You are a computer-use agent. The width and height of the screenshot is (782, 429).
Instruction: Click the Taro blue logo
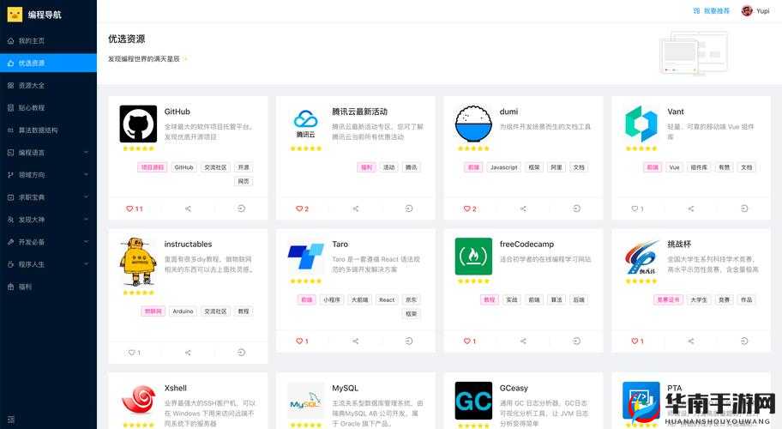click(x=306, y=257)
